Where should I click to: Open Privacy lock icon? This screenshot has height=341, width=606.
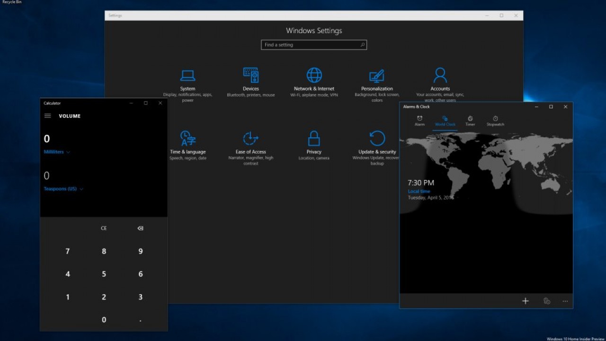tap(314, 138)
